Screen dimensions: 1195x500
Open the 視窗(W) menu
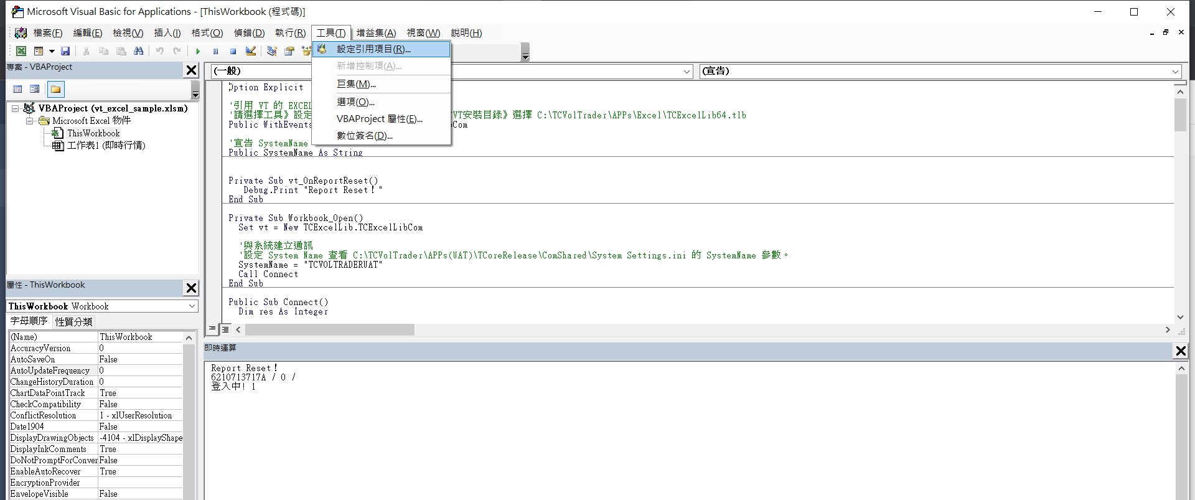424,33
